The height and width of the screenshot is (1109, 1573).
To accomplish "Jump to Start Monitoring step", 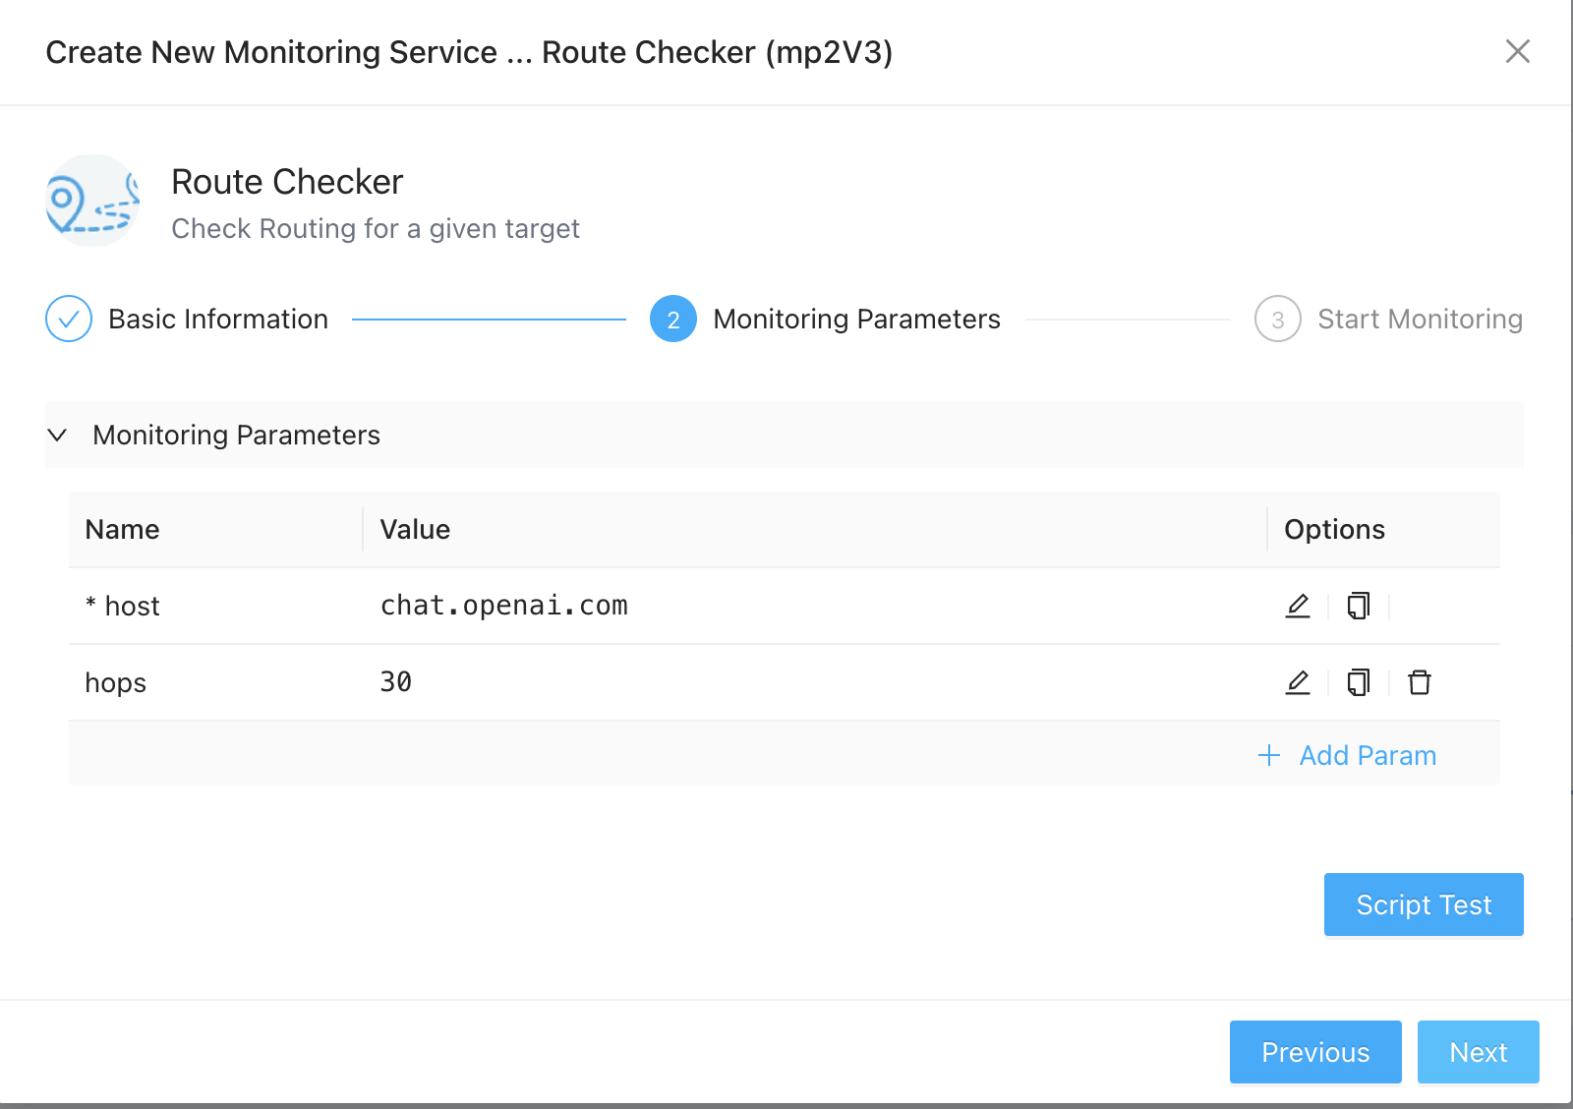I will coord(1420,319).
